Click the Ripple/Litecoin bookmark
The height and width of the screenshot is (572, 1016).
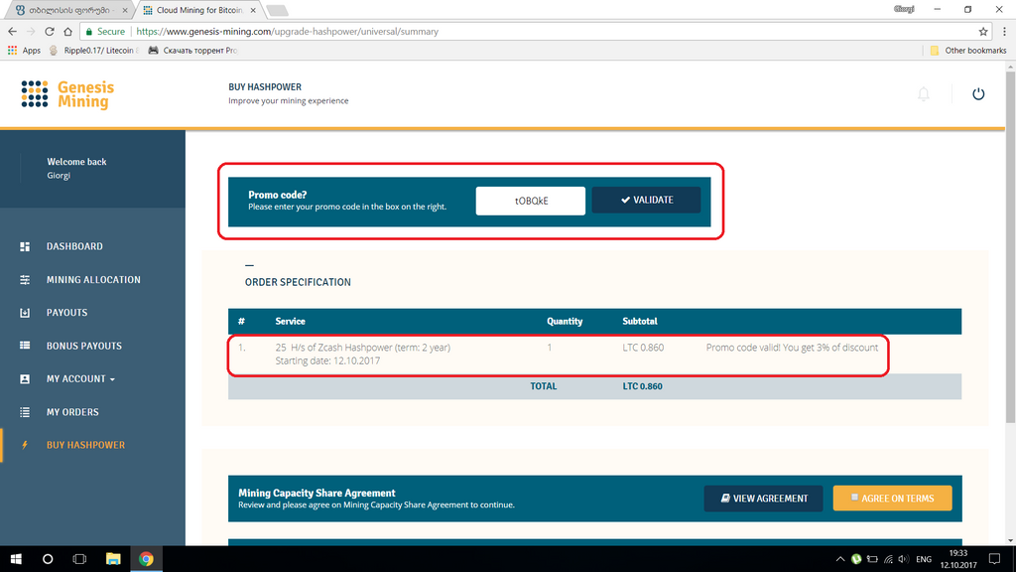pyautogui.click(x=94, y=50)
